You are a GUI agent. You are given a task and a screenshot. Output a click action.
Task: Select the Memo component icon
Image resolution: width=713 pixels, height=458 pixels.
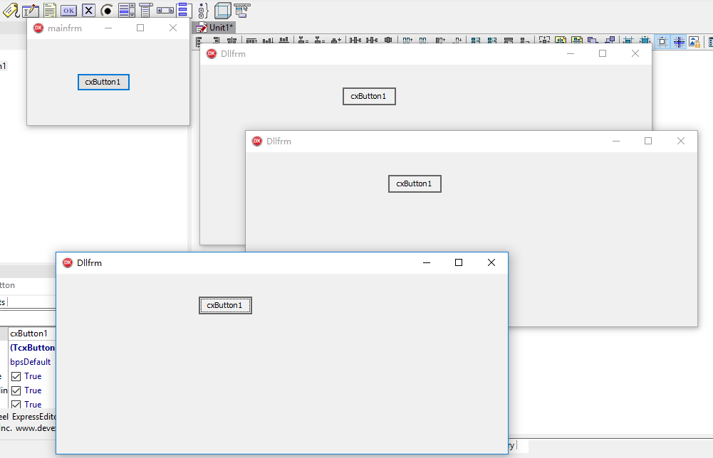point(50,10)
